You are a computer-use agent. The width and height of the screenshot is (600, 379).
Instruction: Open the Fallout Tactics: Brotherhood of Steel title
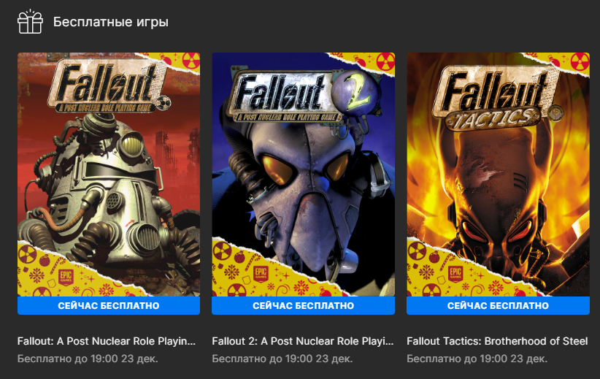tap(497, 341)
